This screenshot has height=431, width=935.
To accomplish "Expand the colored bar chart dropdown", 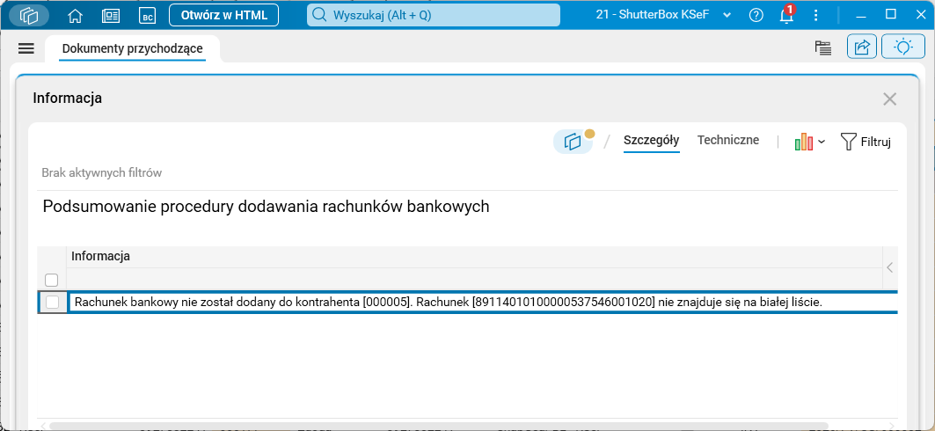I will pyautogui.click(x=810, y=142).
